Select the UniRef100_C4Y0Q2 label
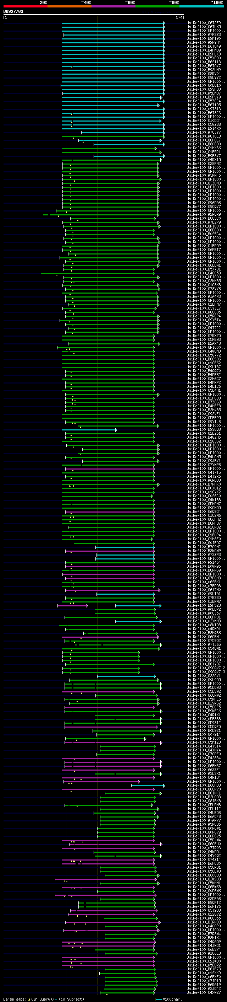Screen dimensions: 227x1002 (x=204, y=855)
